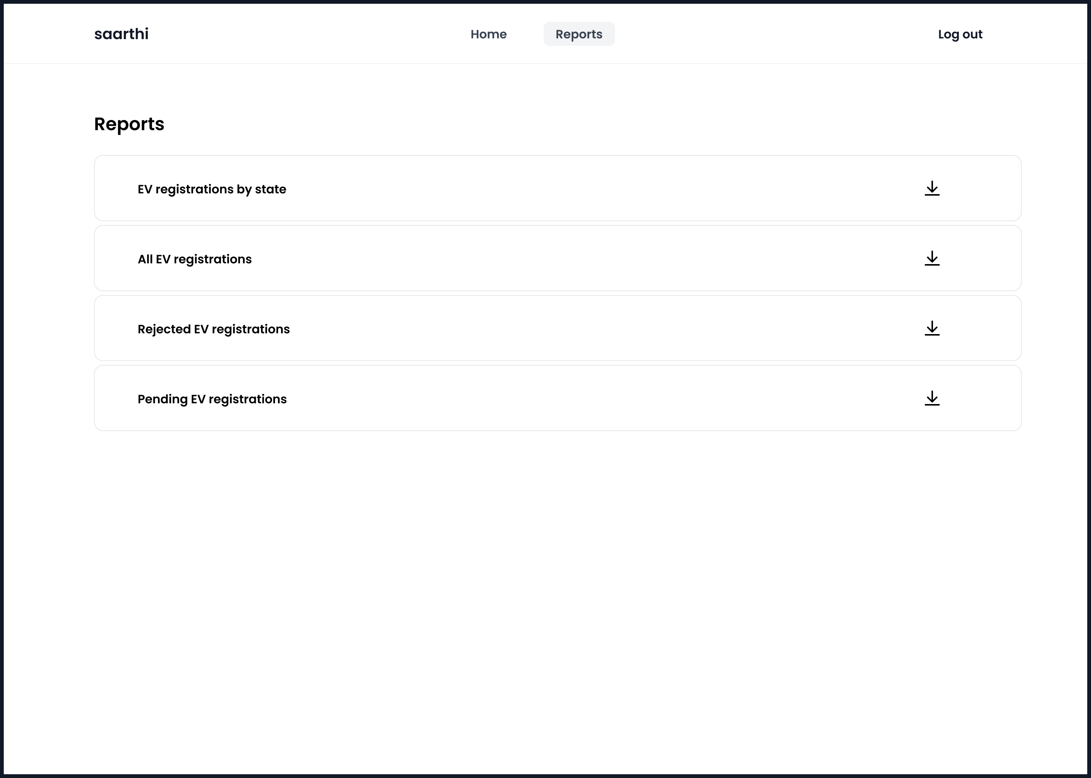This screenshot has height=778, width=1091.
Task: Log out of the account
Action: point(960,34)
